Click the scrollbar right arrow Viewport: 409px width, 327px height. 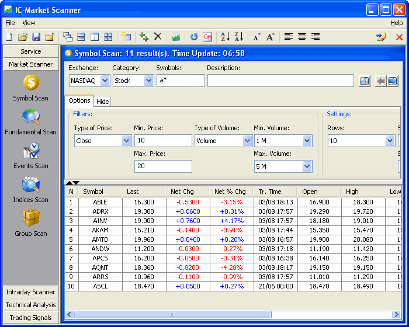tap(396, 315)
